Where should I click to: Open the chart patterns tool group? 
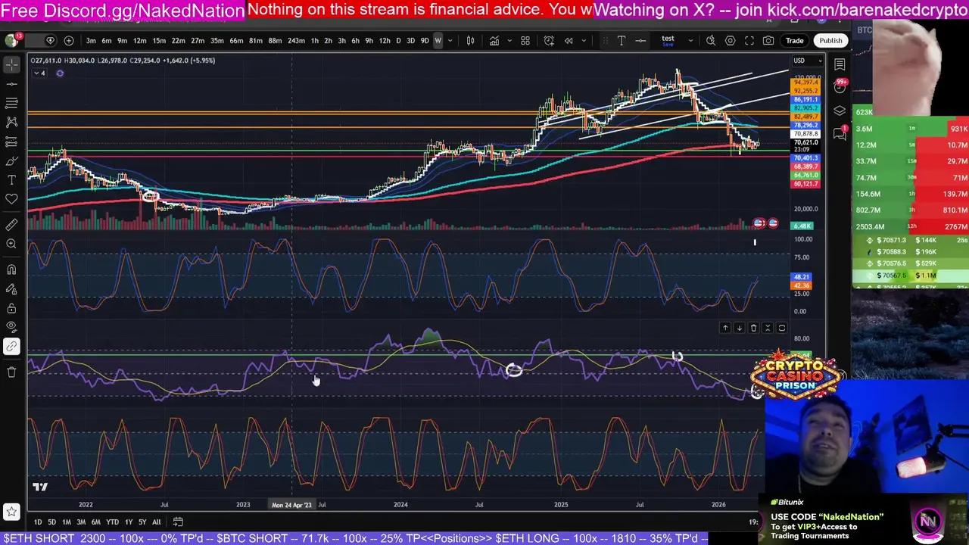[11, 122]
